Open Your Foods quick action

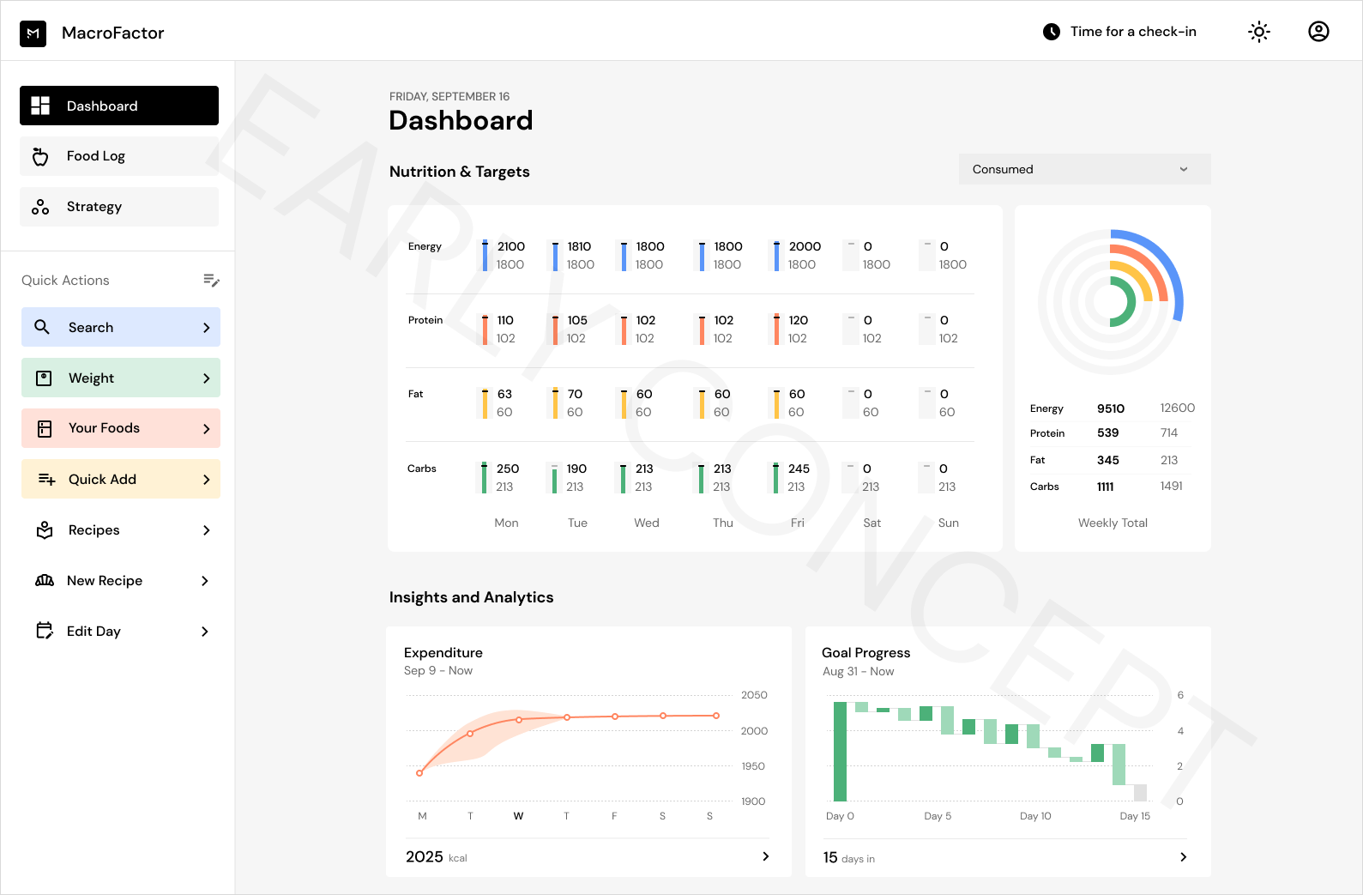pos(121,428)
